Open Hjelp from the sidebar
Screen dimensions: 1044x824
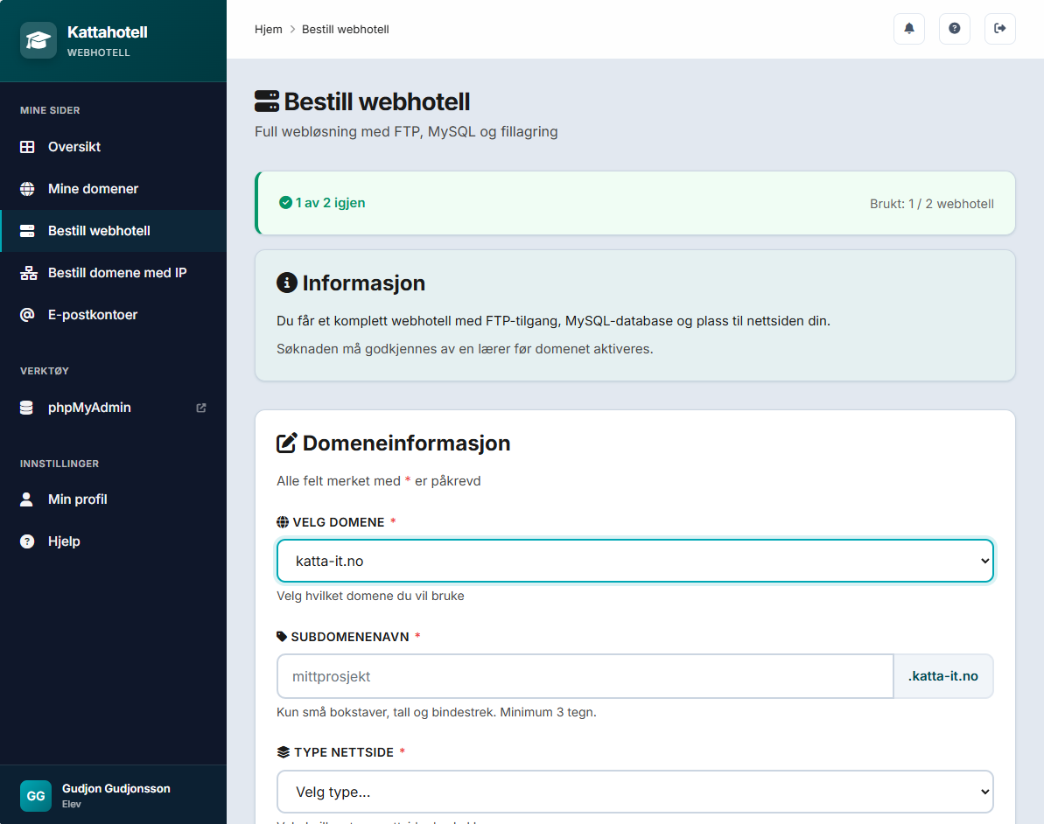(64, 541)
